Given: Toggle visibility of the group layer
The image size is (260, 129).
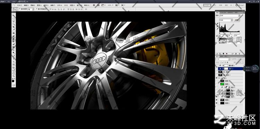Looking at the screenshot, I should point(217,78).
